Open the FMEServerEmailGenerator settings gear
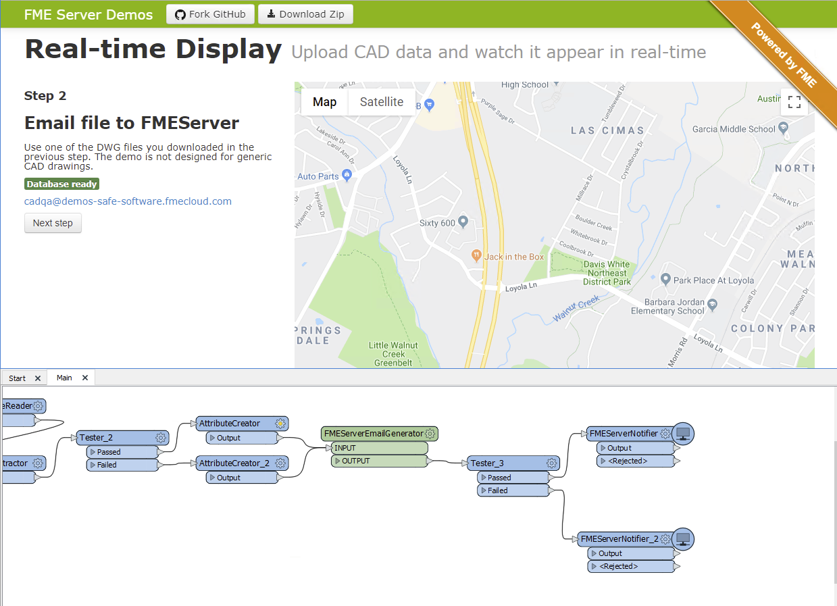The image size is (837, 606). (428, 433)
